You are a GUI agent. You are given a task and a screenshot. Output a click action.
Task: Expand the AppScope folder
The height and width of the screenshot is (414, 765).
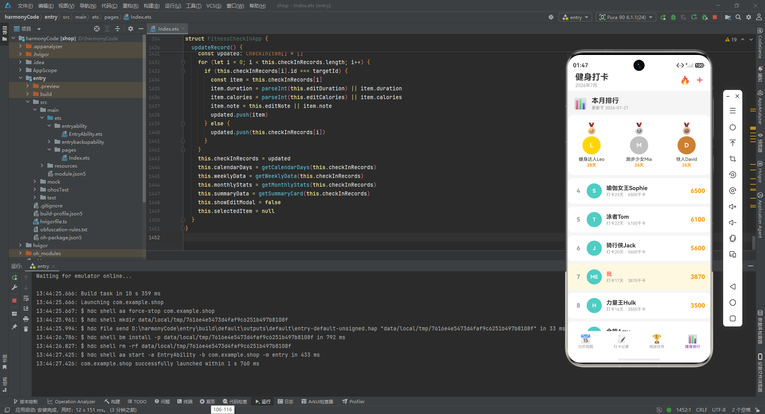click(x=20, y=70)
